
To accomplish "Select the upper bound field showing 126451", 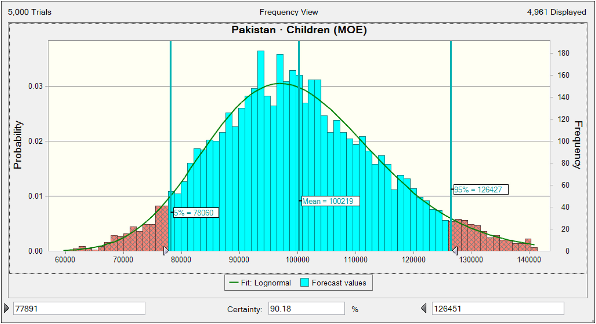I will 497,308.
